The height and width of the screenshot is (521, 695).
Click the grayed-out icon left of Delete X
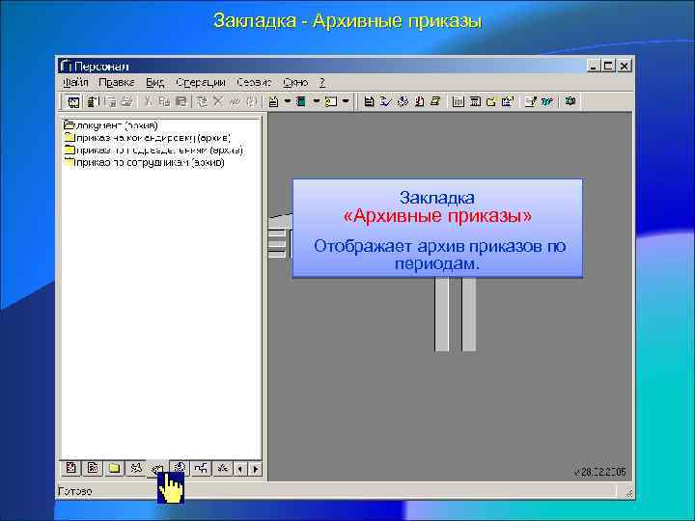point(202,102)
